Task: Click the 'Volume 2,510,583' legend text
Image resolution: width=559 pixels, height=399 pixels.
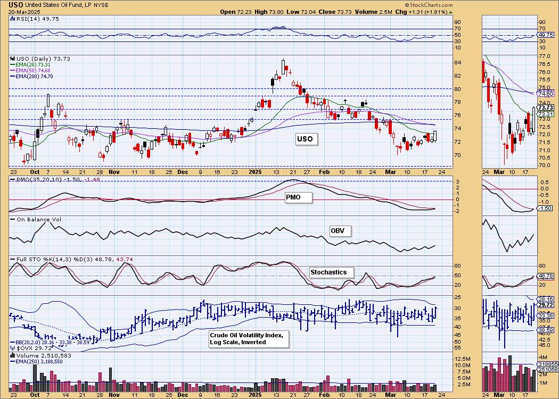Action: pos(44,355)
